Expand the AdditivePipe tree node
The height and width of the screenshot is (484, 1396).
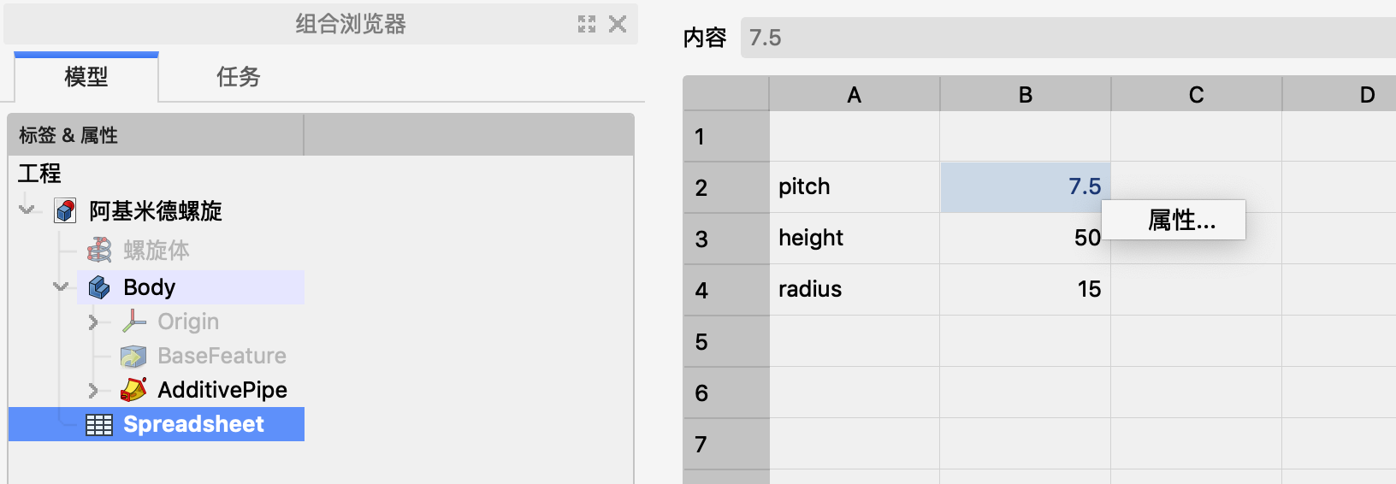coord(93,391)
